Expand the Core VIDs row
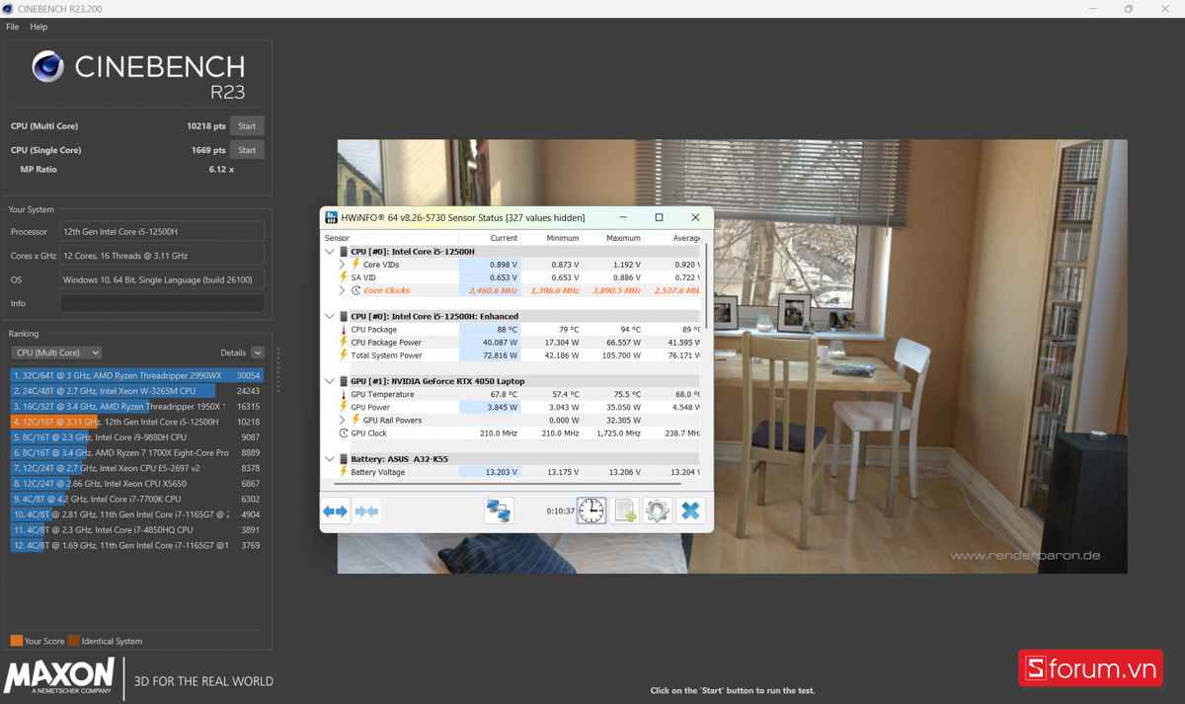Viewport: 1185px width, 704px height. click(343, 265)
